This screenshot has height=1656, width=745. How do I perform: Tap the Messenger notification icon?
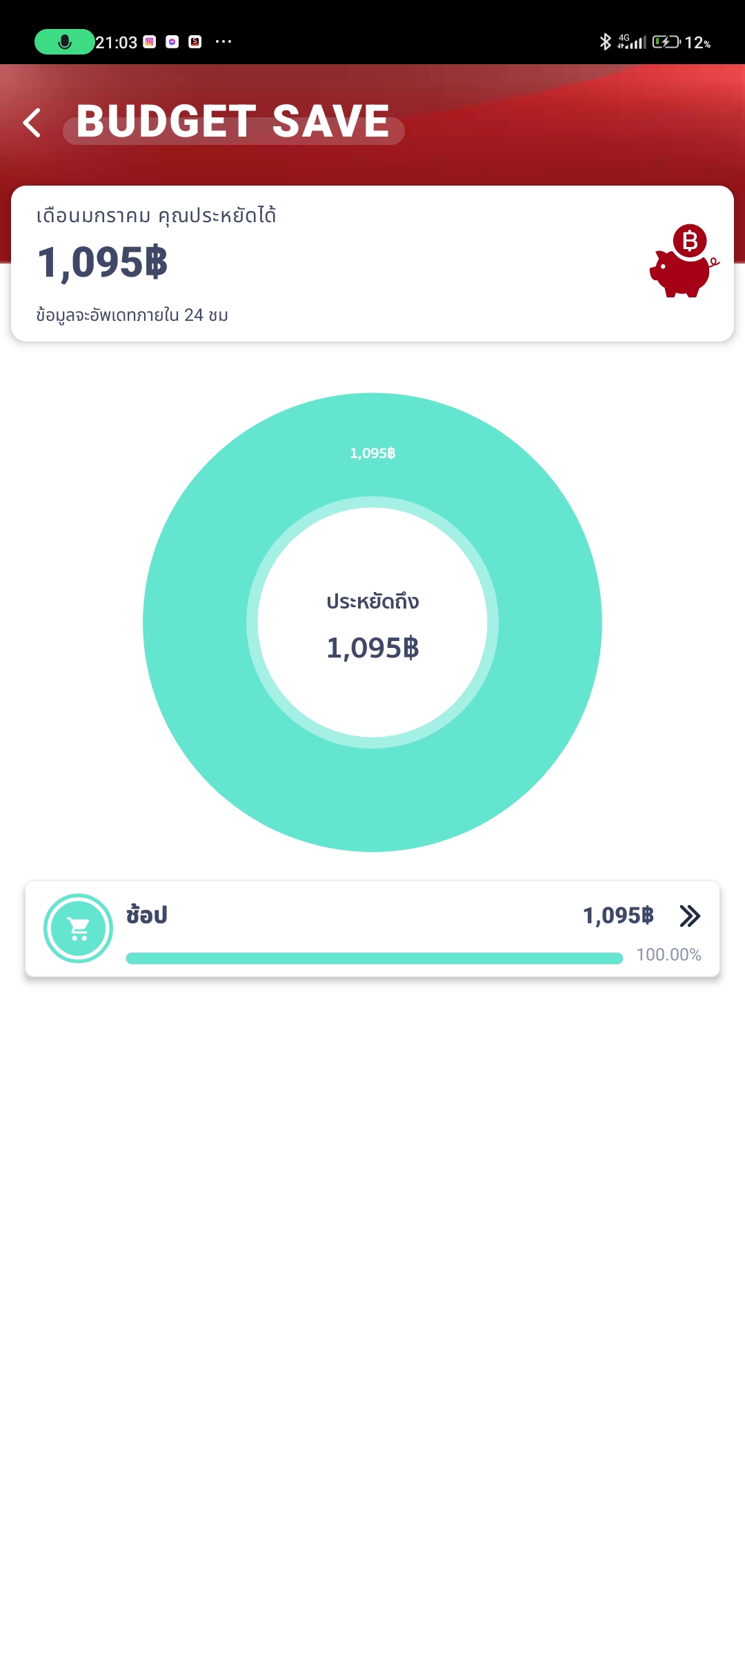[172, 42]
